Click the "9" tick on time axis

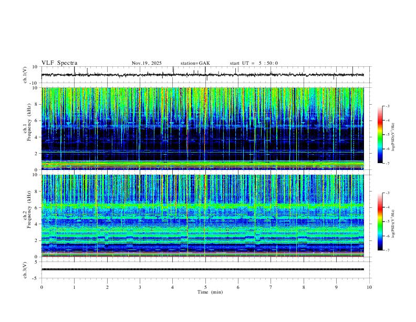coord(336,287)
